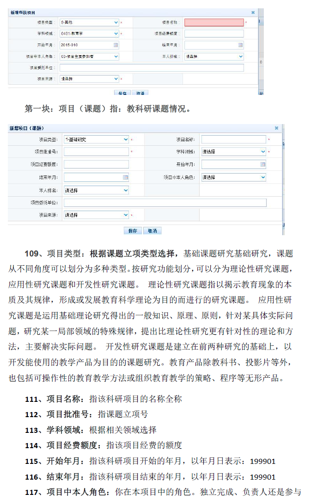The height and width of the screenshot is (500, 323).
Task: Click the red 项目名称 field in 新增科技项目
Action: click(x=214, y=22)
